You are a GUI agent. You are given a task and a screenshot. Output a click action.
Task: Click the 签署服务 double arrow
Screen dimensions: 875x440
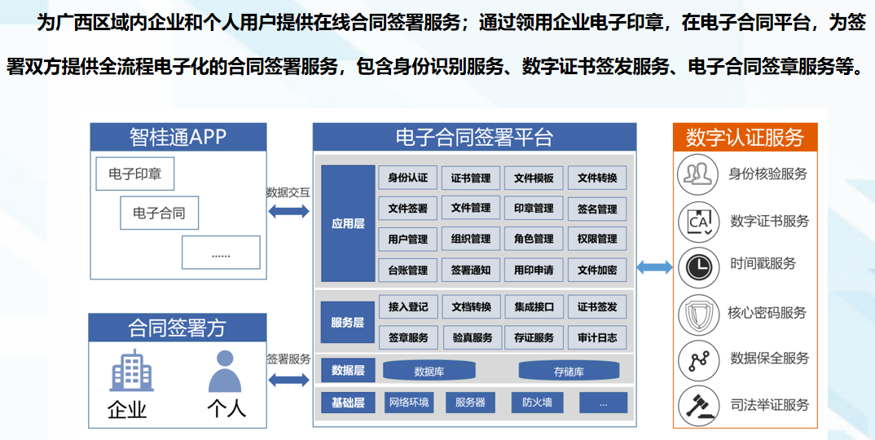(x=288, y=378)
